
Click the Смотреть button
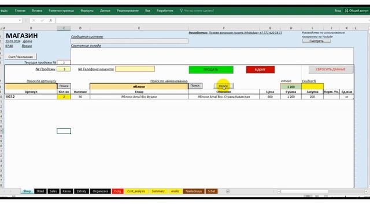coord(316,41)
